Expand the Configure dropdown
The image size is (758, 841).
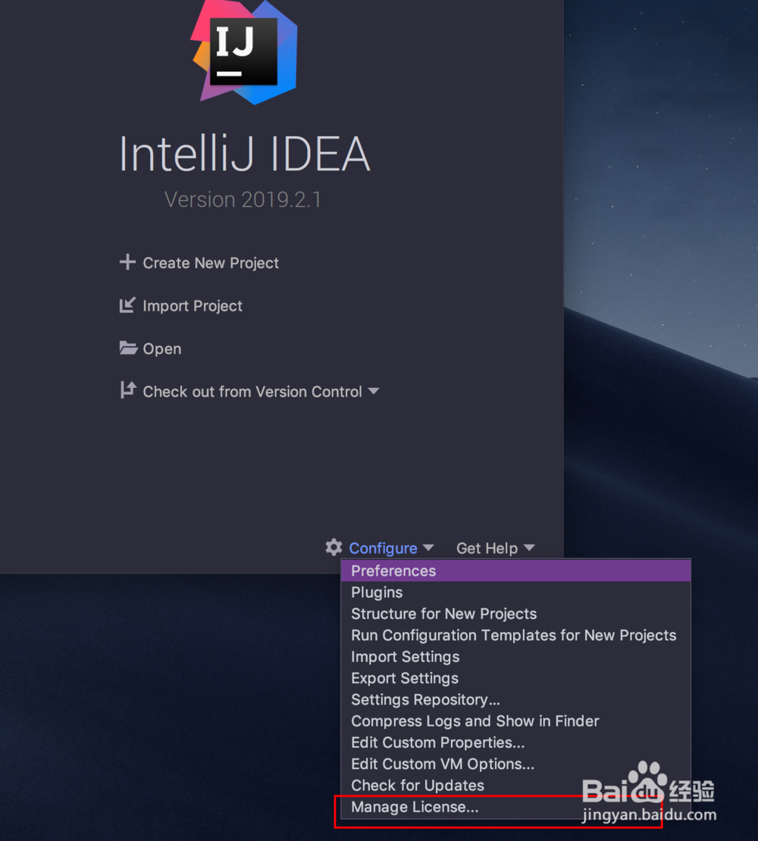[x=383, y=547]
